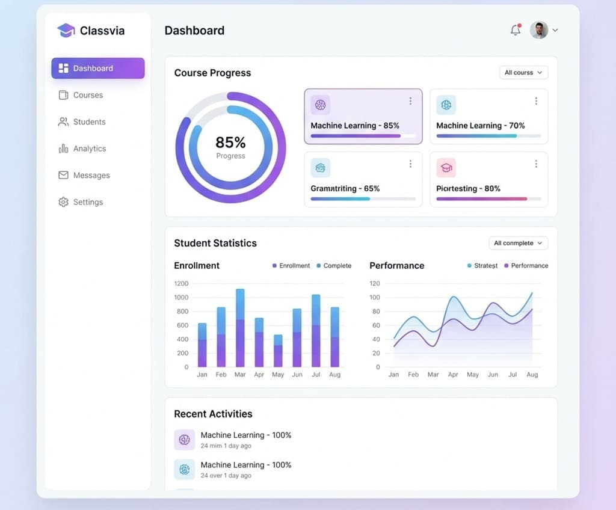Viewport: 616px width, 510px height.
Task: Click the Classvia graduation cap logo
Action: coord(66,30)
